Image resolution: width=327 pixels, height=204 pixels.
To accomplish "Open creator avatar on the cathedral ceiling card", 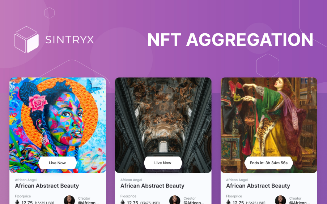I will tap(175, 200).
